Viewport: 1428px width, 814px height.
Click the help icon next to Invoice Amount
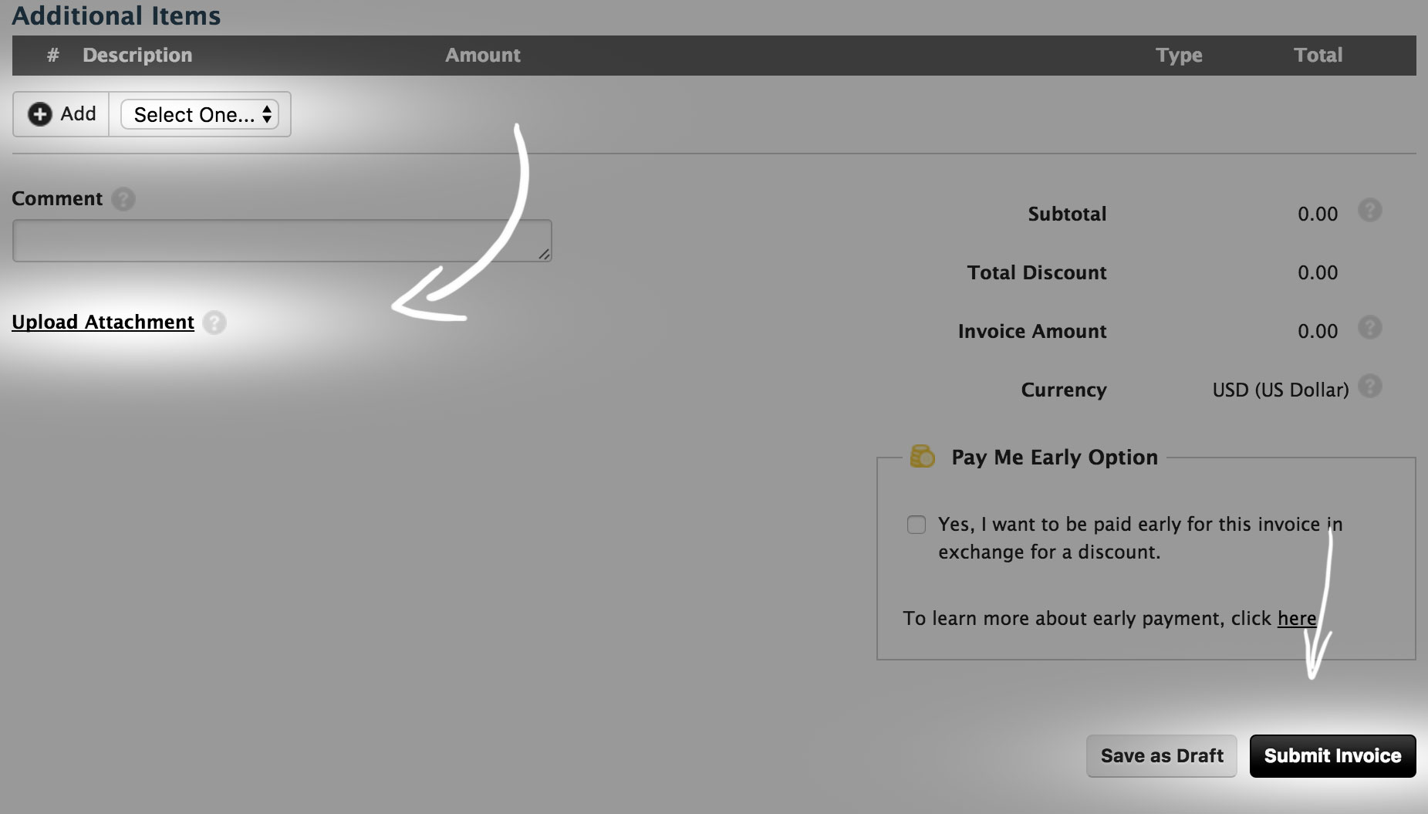tap(1370, 327)
